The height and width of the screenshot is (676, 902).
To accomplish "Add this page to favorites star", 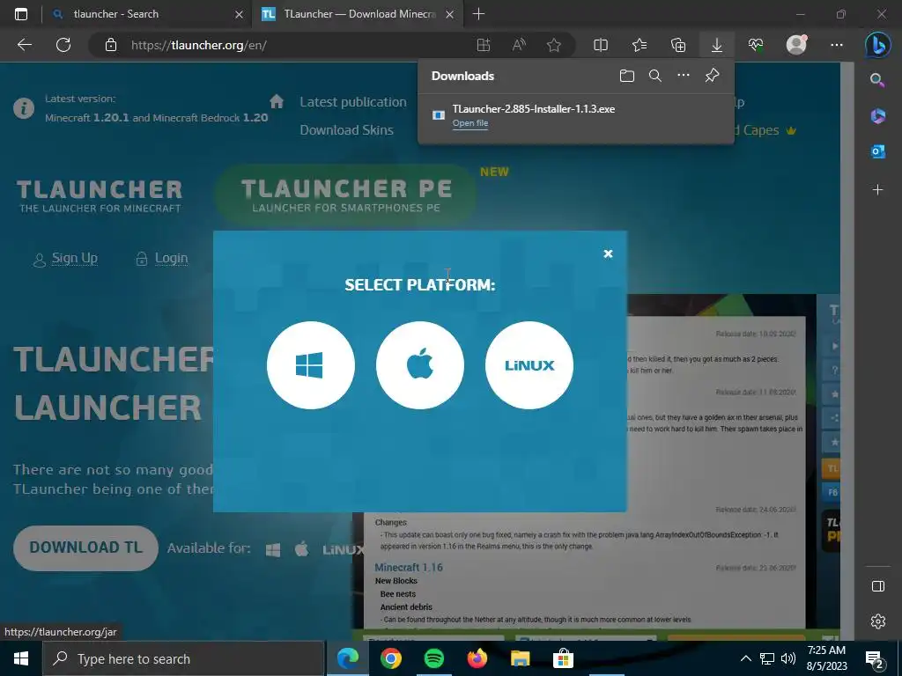I will tap(554, 45).
